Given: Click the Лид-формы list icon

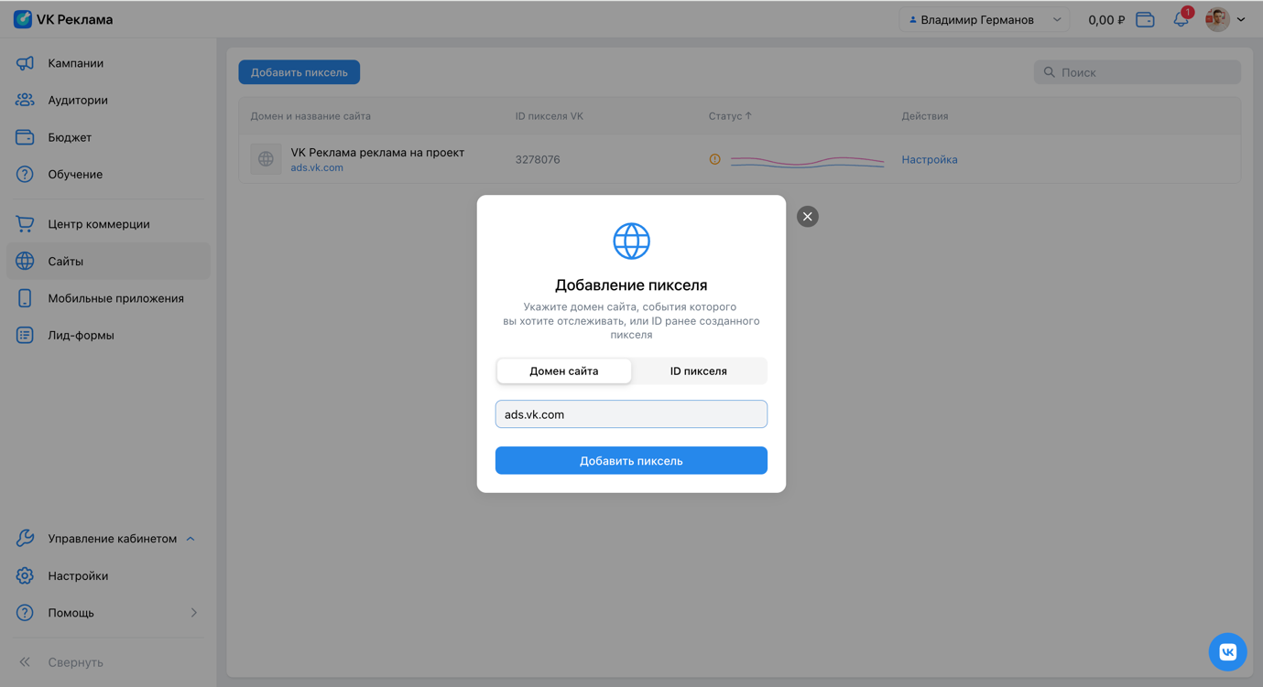Looking at the screenshot, I should click(25, 335).
